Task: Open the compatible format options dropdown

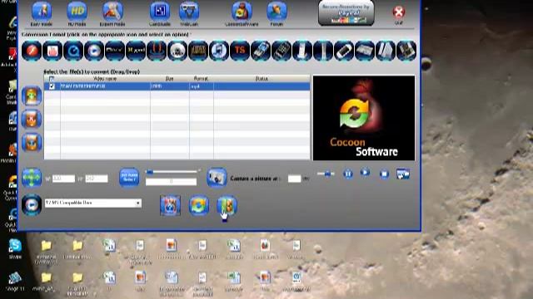Action: click(x=138, y=203)
